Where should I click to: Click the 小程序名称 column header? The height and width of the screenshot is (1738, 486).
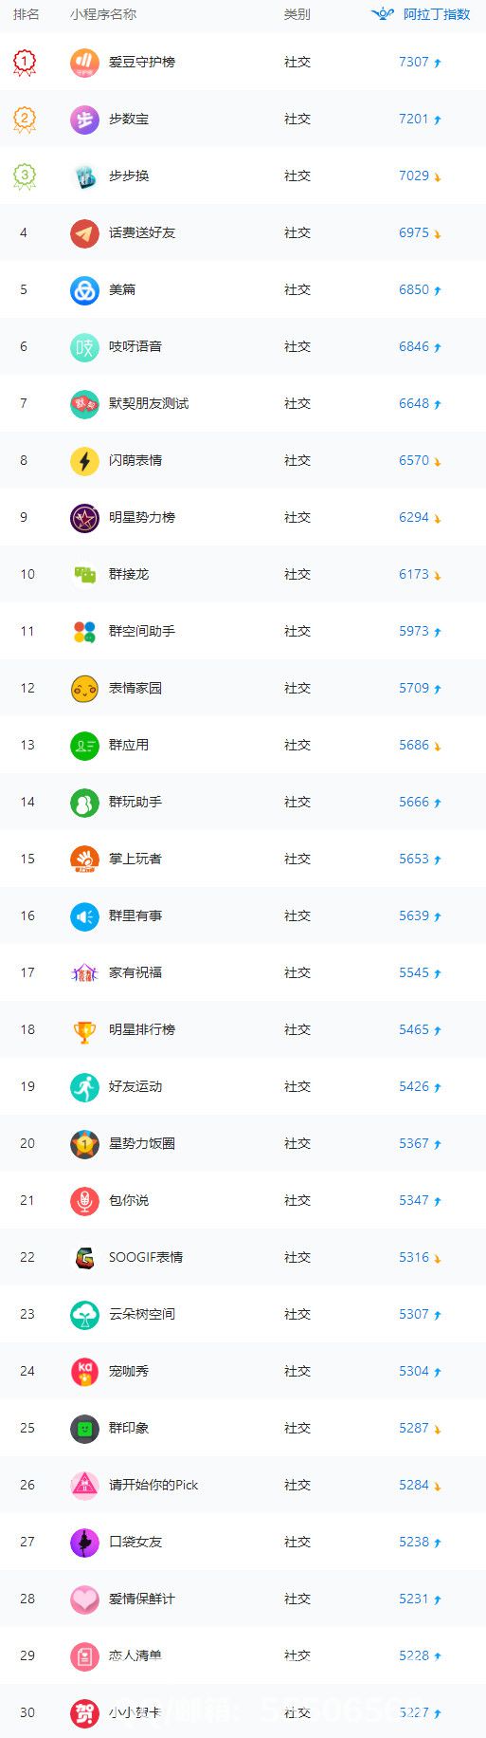click(103, 14)
